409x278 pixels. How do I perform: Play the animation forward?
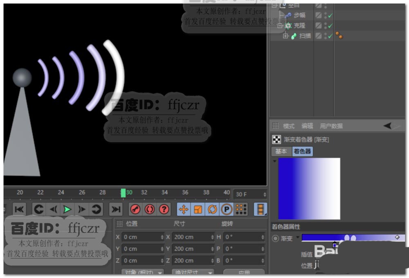tap(67, 209)
